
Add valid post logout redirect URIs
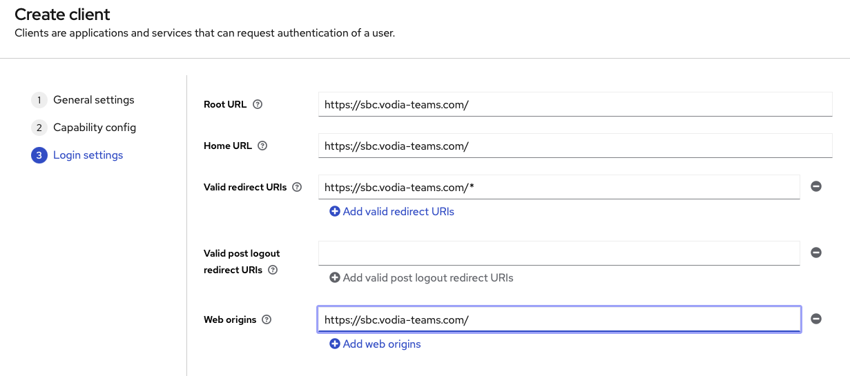[x=422, y=278]
